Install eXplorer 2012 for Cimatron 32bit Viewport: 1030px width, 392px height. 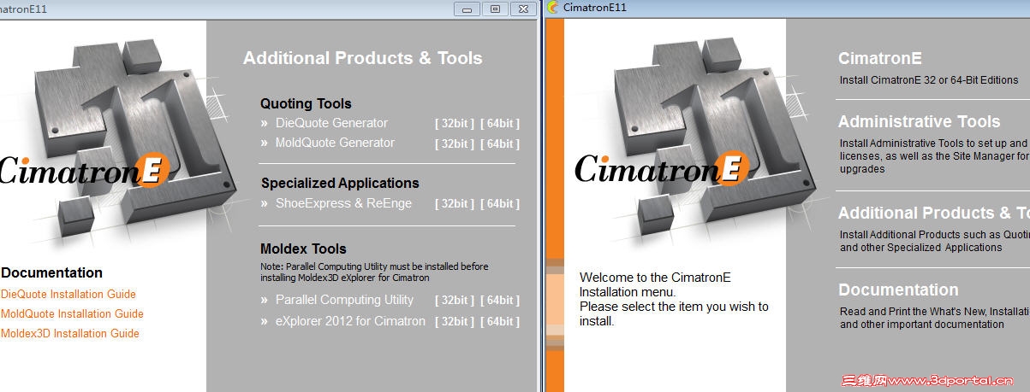454,321
